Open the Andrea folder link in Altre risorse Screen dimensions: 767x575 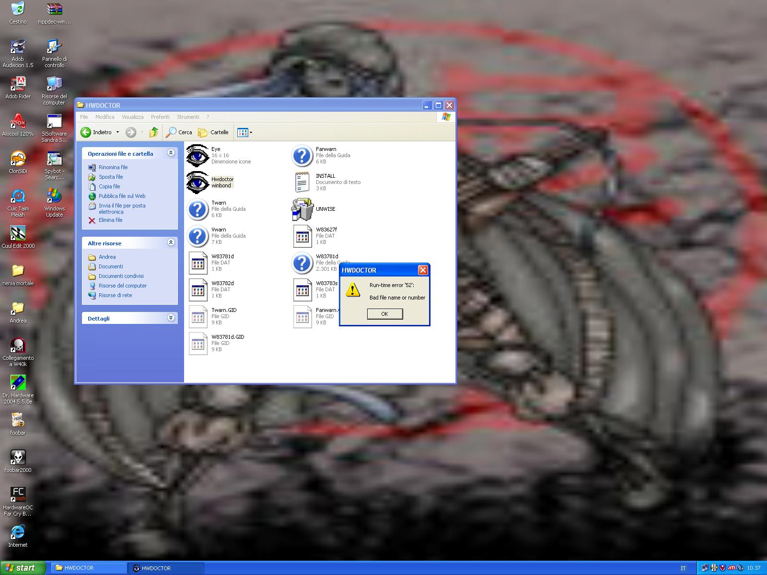pyautogui.click(x=107, y=257)
